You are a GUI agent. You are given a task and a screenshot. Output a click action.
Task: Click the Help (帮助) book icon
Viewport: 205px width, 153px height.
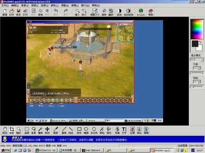[x=151, y=12]
